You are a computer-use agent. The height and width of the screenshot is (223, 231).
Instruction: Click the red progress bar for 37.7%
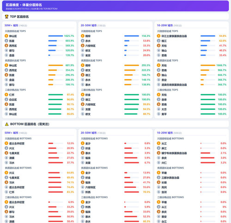pyautogui.click(x=55, y=163)
